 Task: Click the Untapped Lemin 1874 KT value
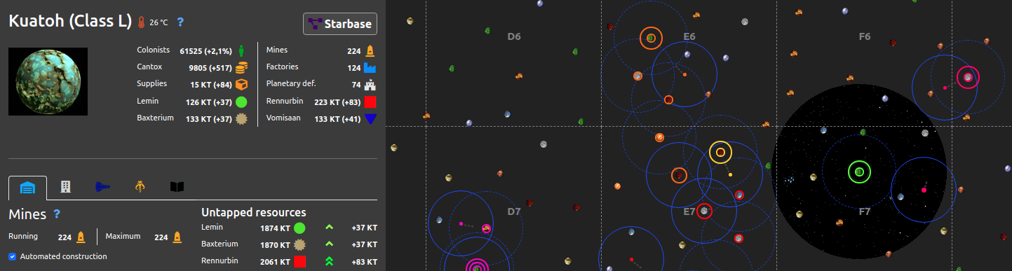[275, 228]
